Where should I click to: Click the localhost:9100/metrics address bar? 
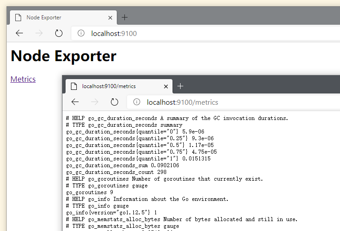[234, 102]
